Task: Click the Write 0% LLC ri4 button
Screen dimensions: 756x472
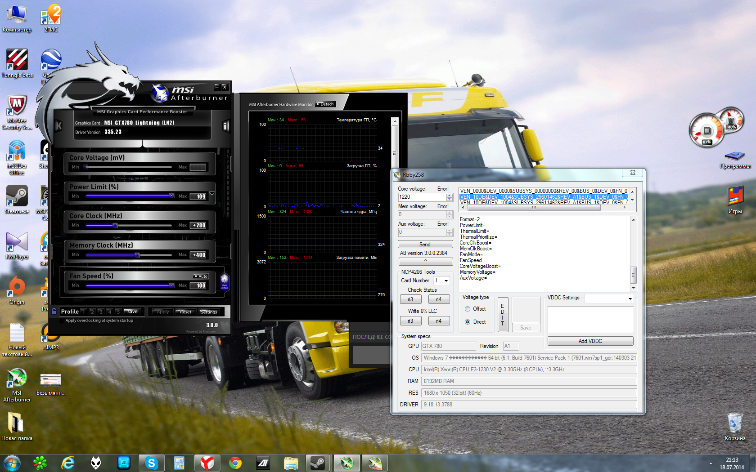Action: point(439,321)
